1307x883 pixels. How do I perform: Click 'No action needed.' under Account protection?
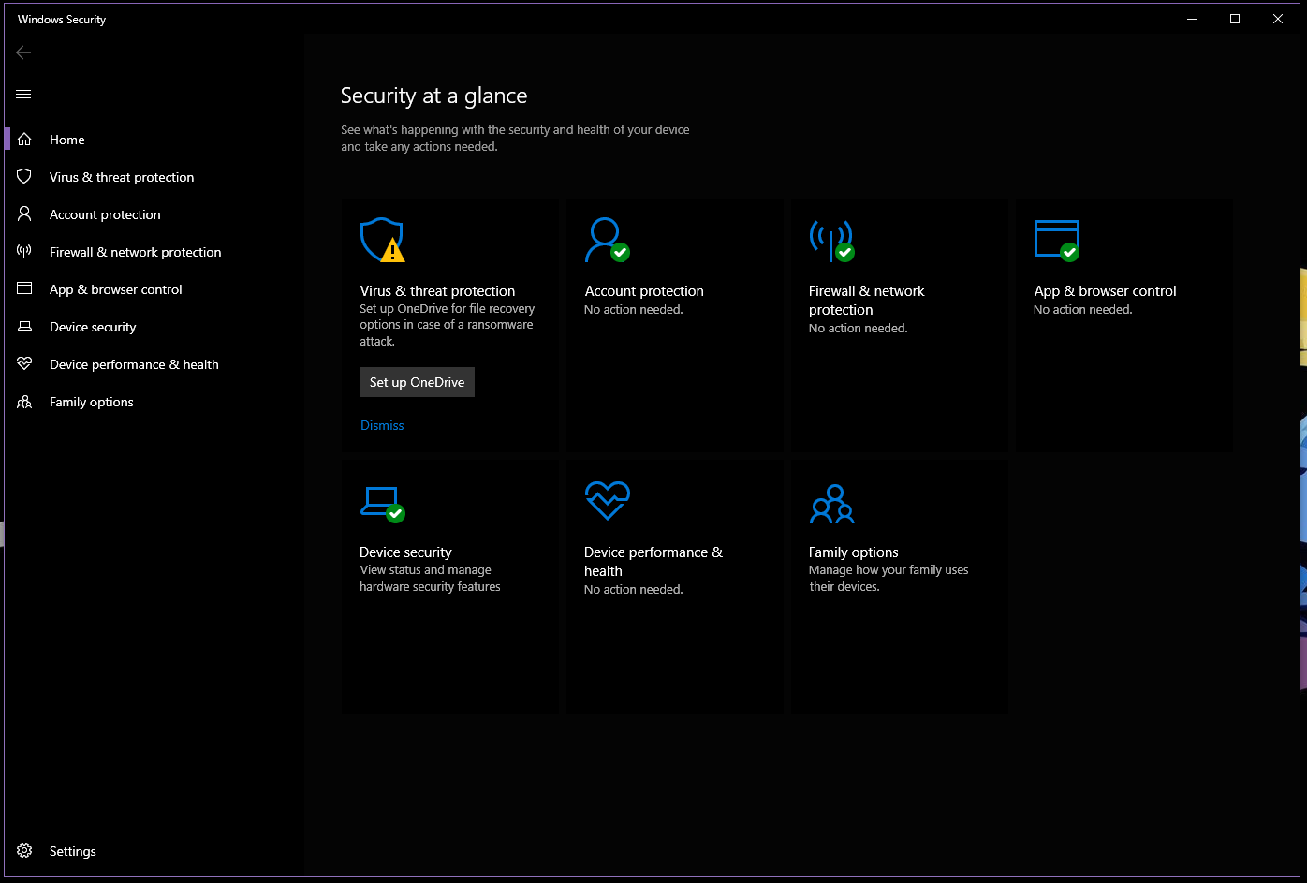[634, 310]
